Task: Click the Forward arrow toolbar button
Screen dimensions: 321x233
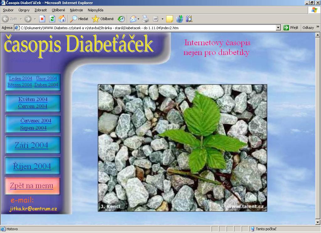Action: 28,19
